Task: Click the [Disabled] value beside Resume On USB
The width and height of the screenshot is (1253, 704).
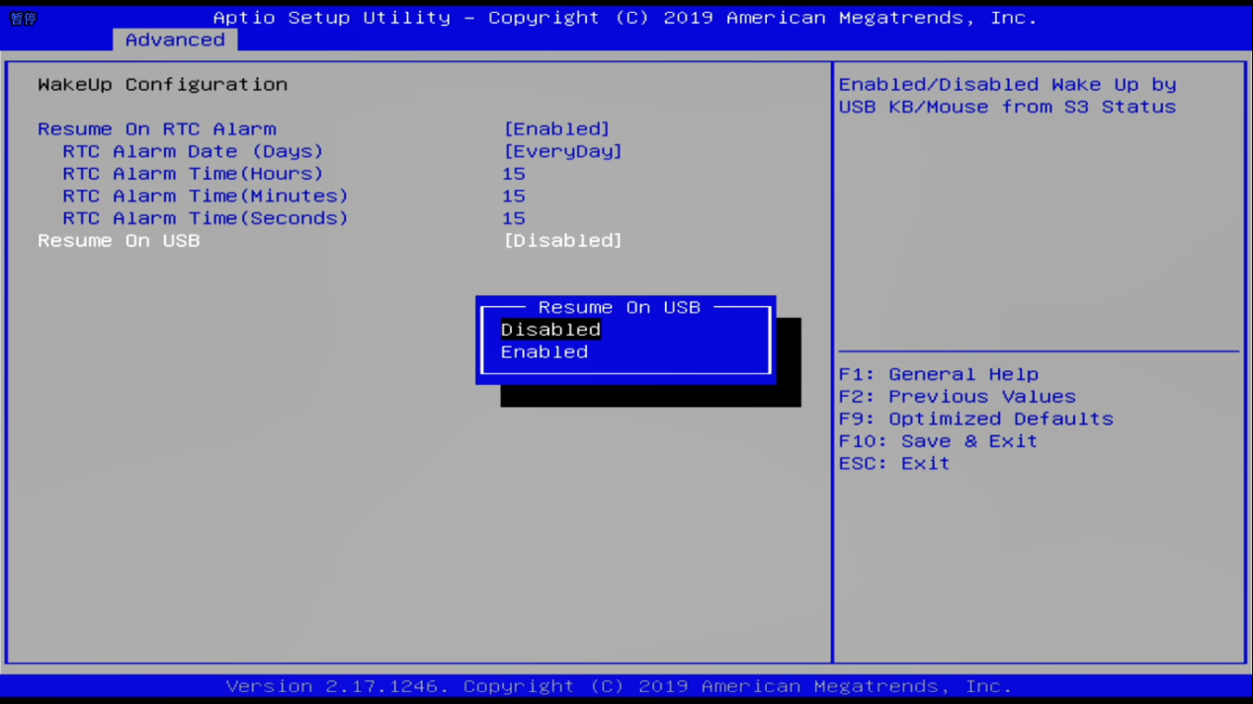Action: click(x=562, y=241)
